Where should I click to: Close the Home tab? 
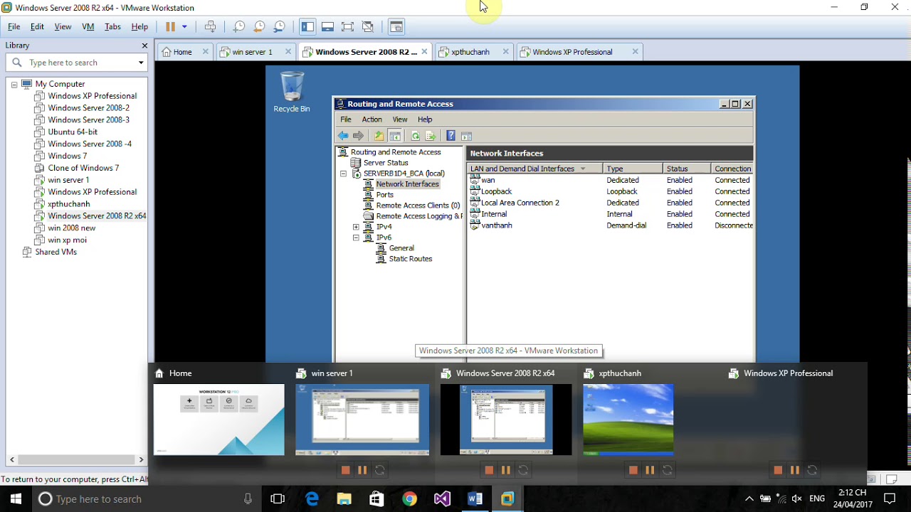point(206,52)
